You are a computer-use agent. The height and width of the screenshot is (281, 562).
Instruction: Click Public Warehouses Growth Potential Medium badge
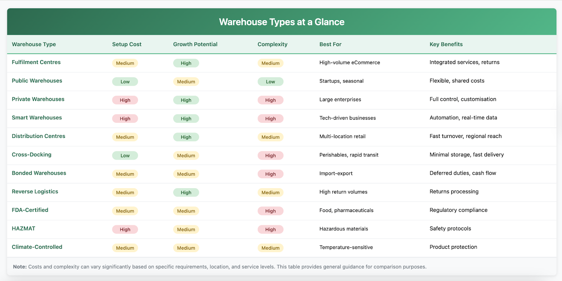click(186, 82)
